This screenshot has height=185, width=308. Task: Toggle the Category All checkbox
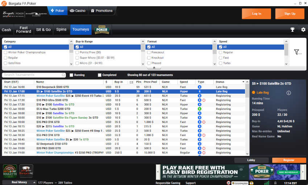(x=5, y=47)
